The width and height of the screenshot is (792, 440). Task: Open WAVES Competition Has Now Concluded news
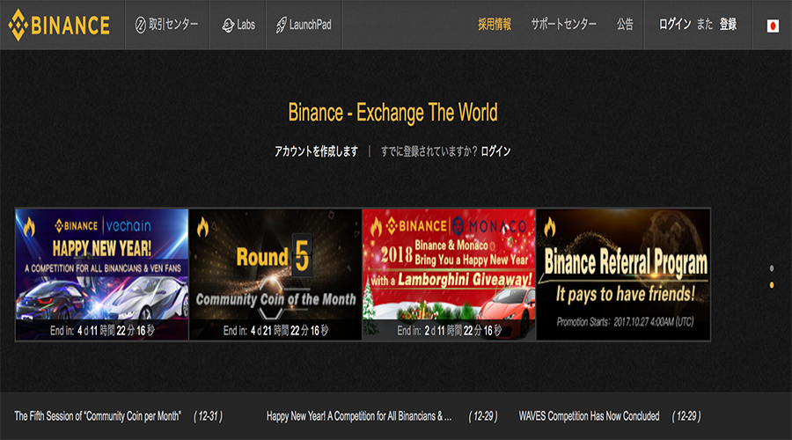click(x=589, y=416)
